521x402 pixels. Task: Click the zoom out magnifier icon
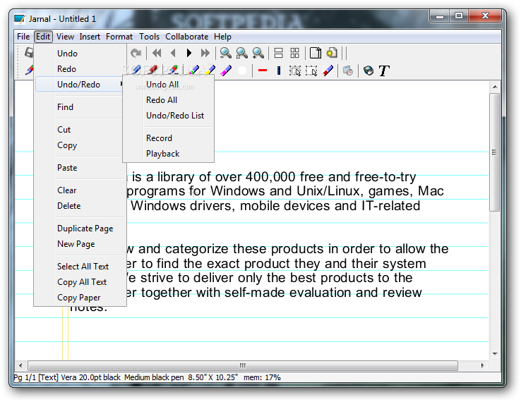226,53
